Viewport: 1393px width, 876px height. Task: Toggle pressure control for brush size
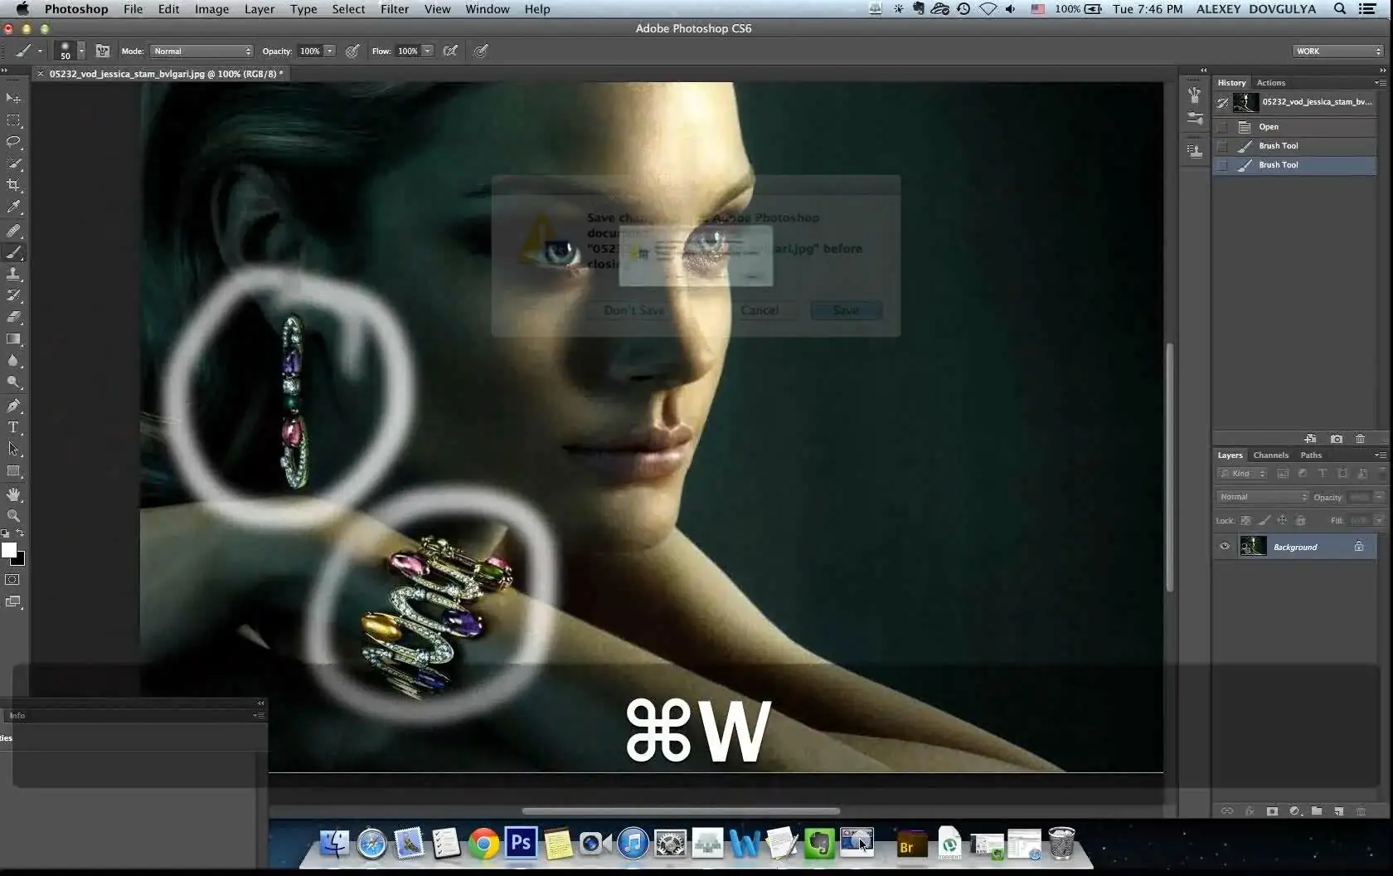[481, 51]
